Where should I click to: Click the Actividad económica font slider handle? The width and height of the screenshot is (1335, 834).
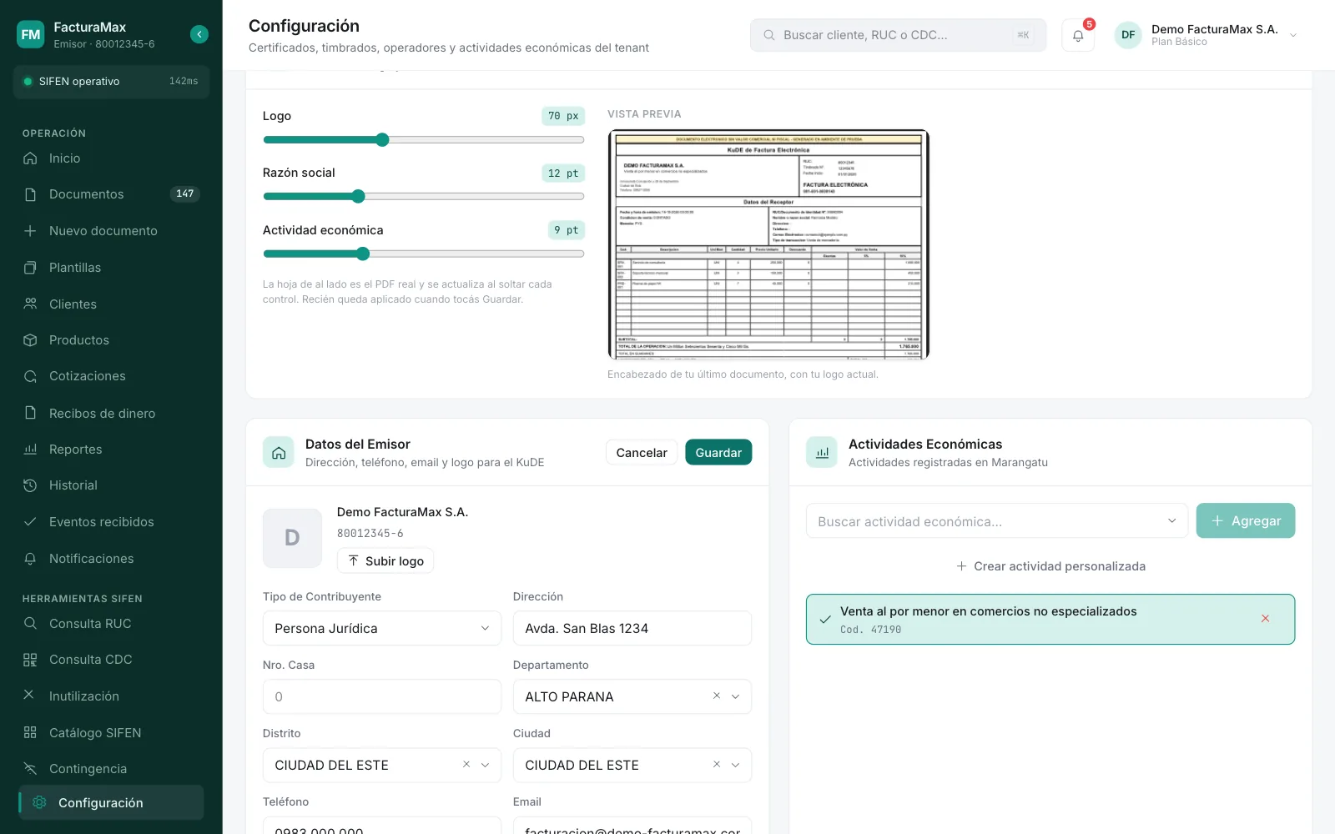(x=362, y=254)
